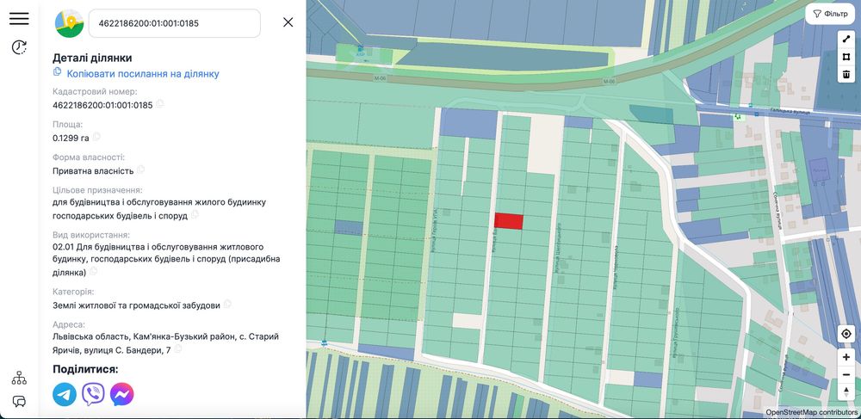Click the red highlighted parcel on map
The image size is (861, 419).
coord(509,221)
